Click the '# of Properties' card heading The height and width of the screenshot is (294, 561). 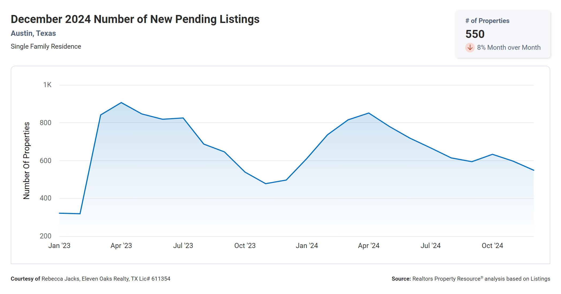coord(487,21)
